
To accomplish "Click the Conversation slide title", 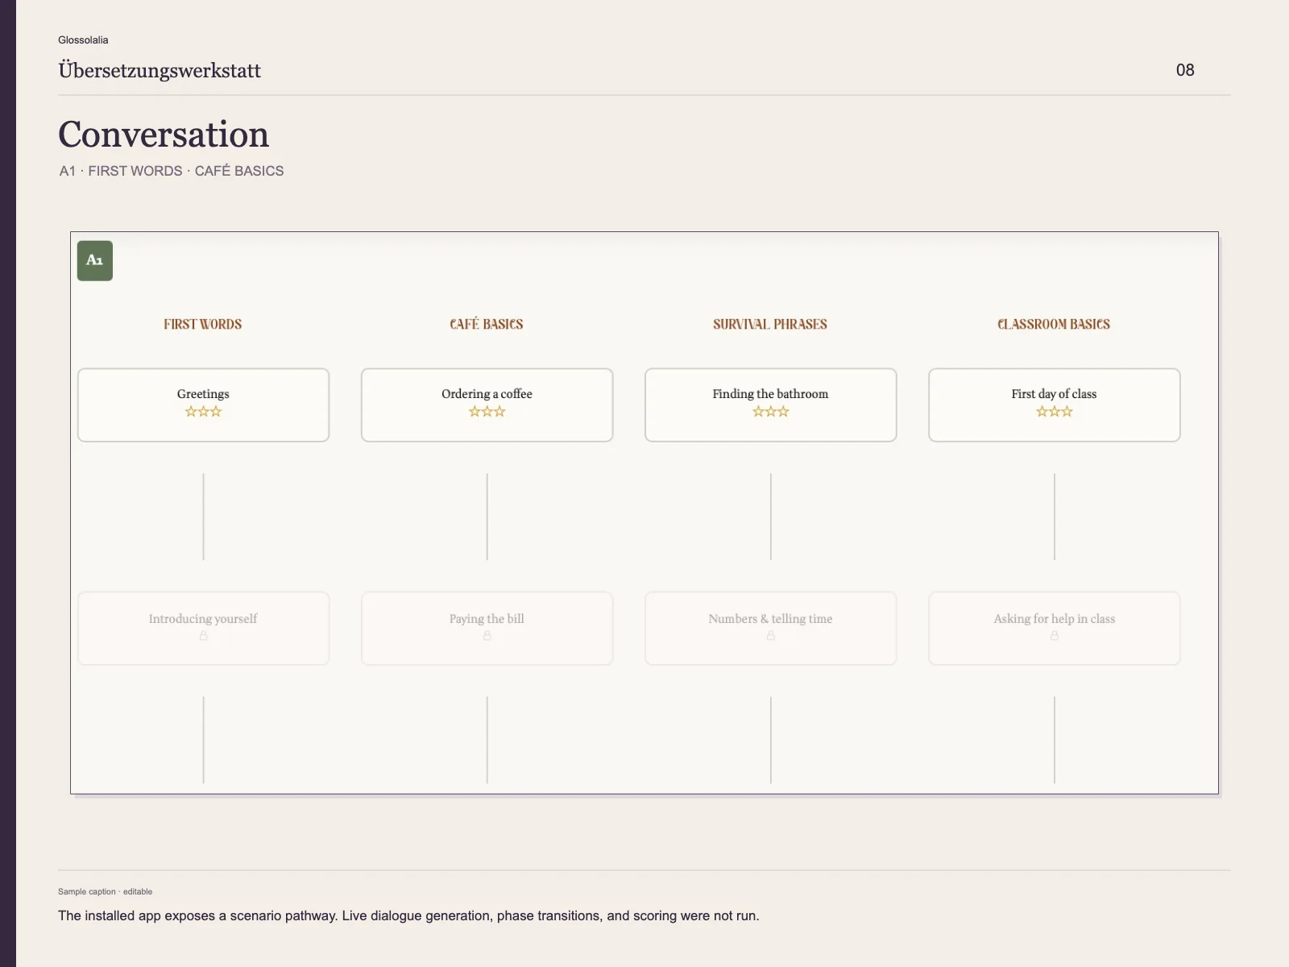I will (x=164, y=135).
